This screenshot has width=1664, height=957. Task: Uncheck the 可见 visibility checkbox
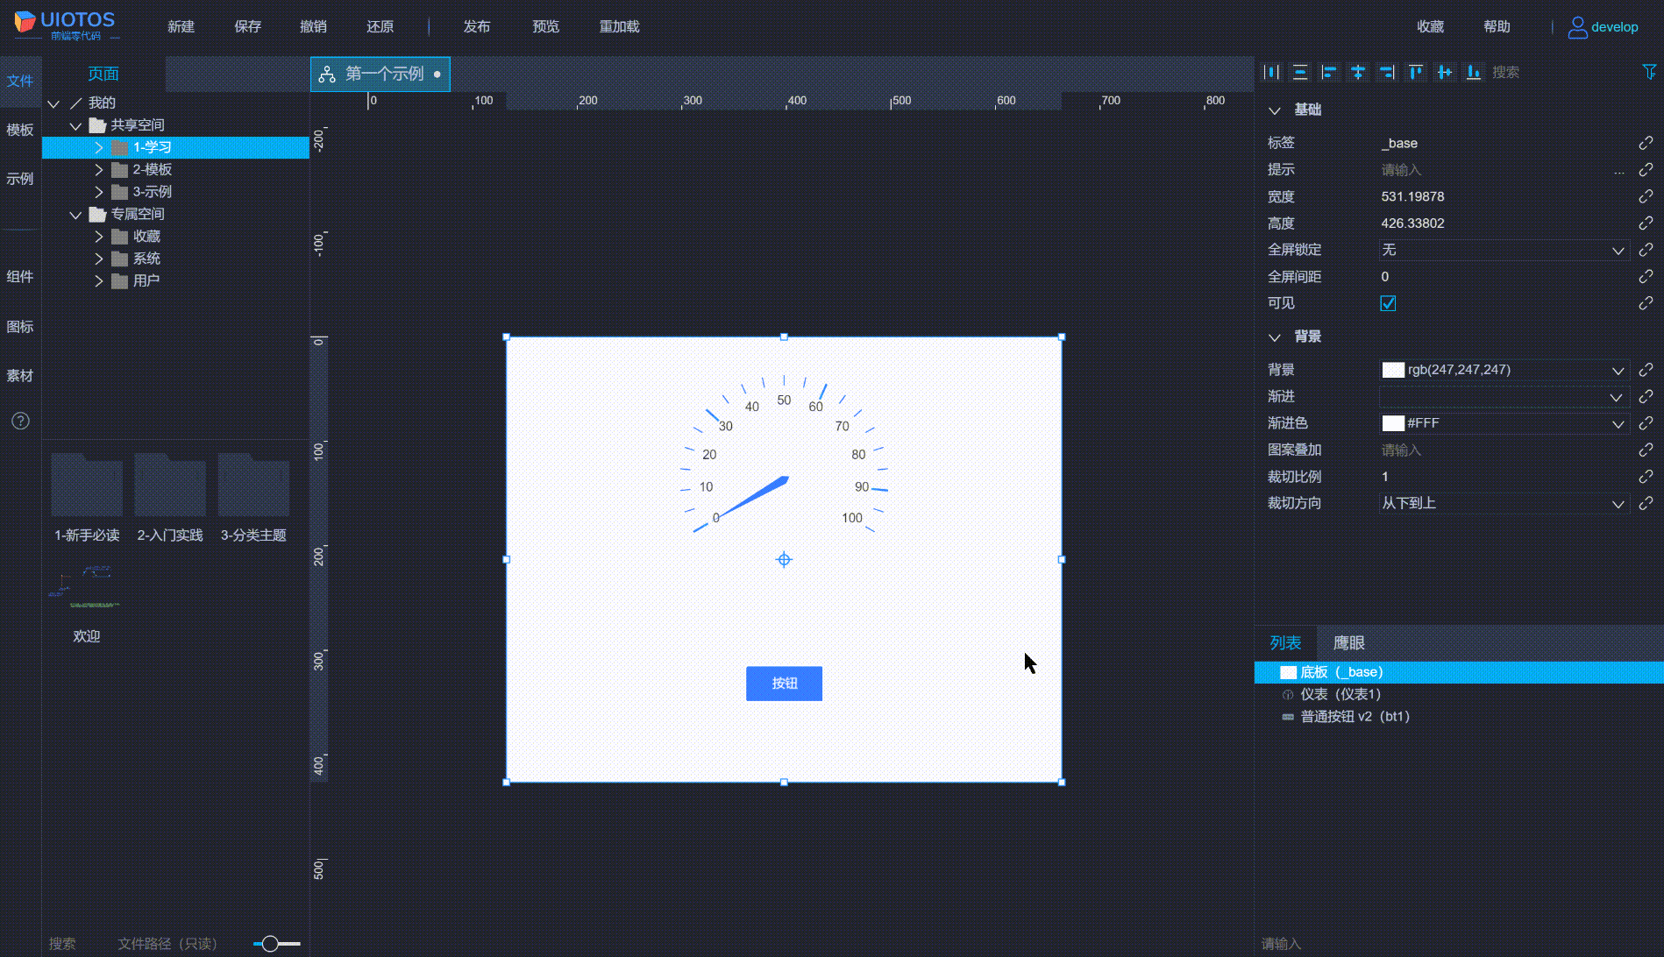pos(1388,302)
